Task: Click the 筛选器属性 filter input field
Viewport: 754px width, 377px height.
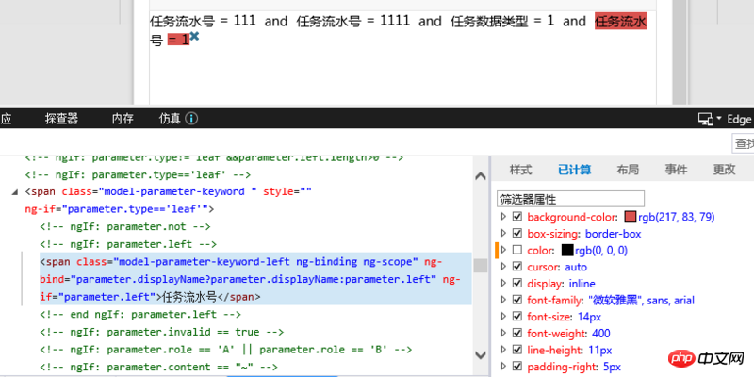Action: [569, 199]
